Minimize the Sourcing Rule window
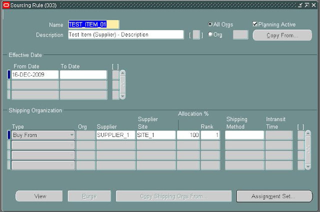 tap(300, 5)
